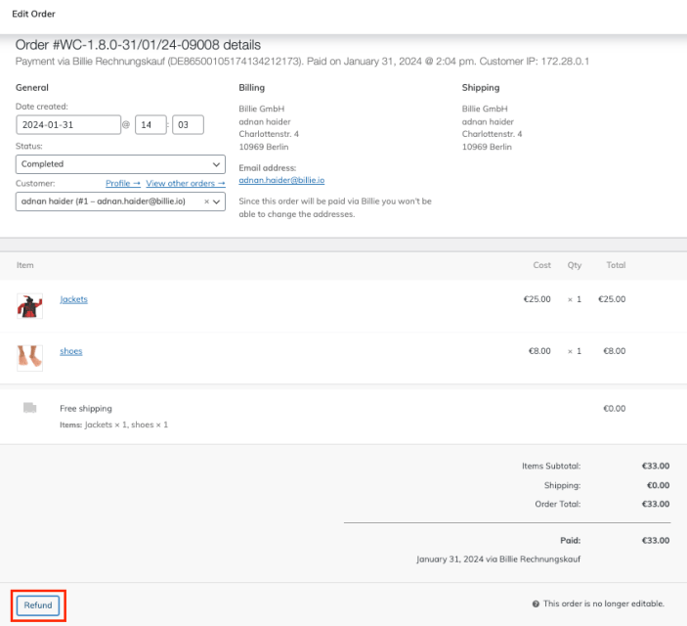Click the shoes product thumbnail image

pyautogui.click(x=29, y=356)
